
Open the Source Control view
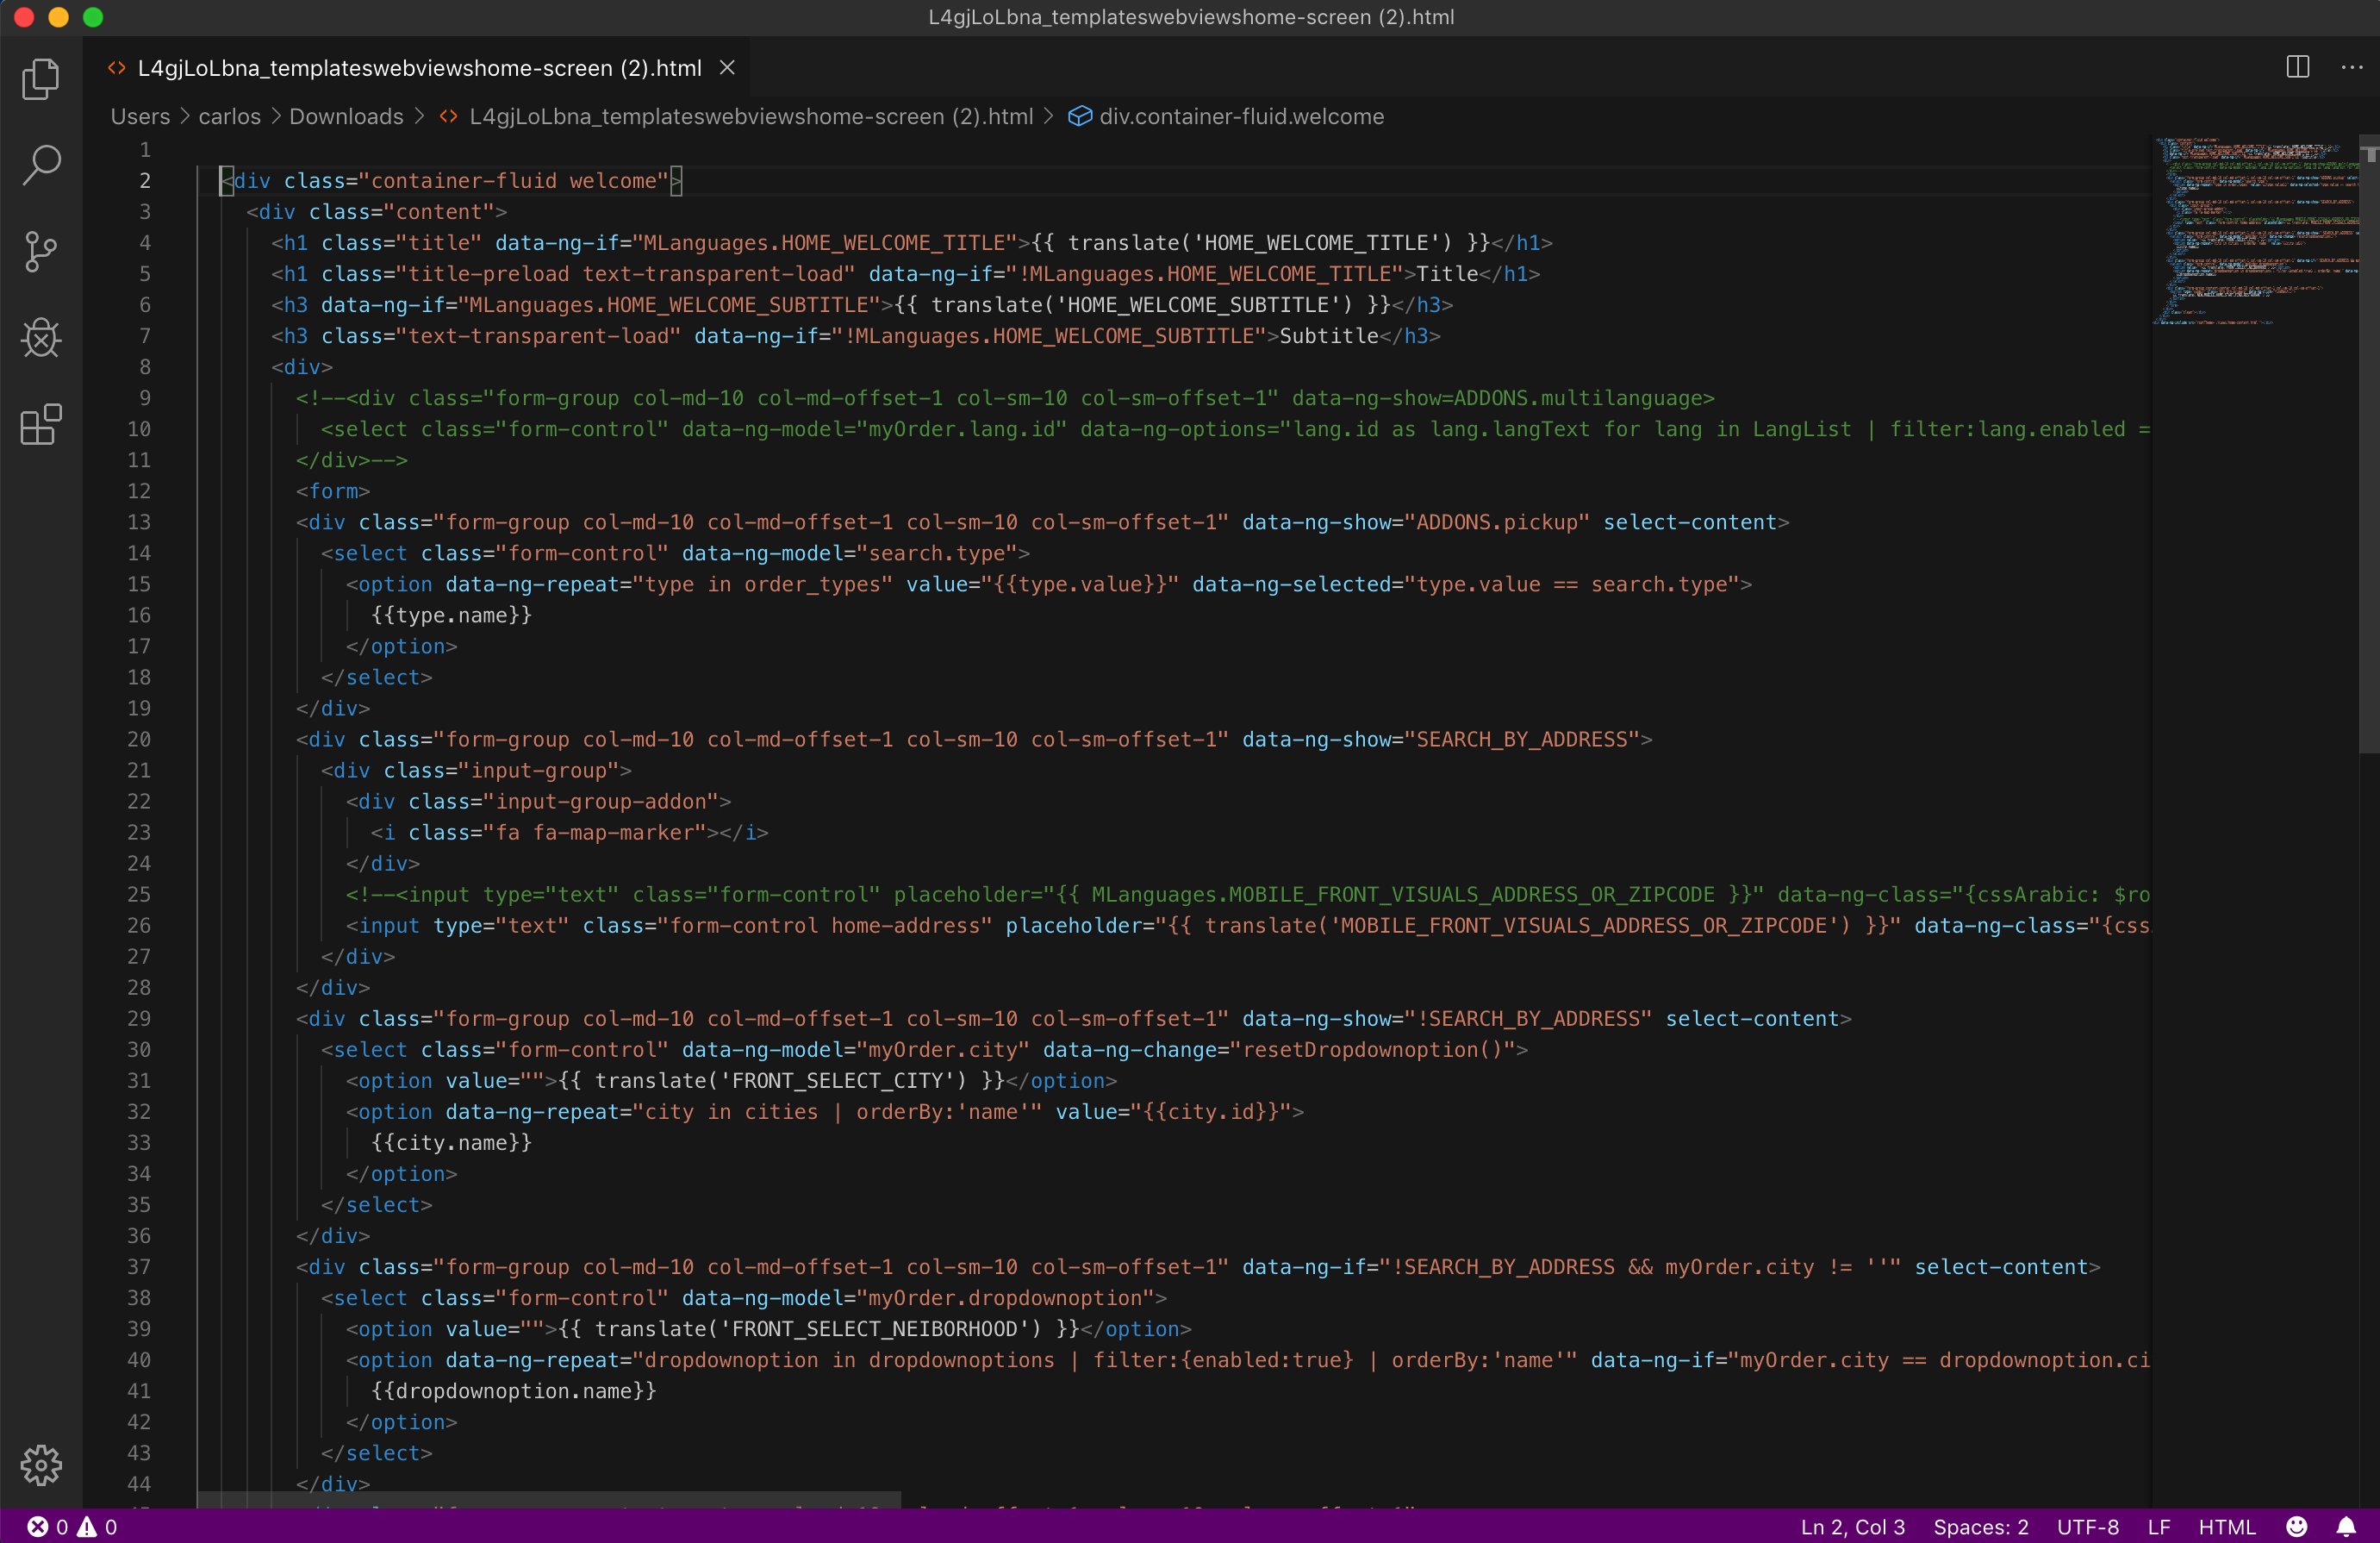point(41,251)
